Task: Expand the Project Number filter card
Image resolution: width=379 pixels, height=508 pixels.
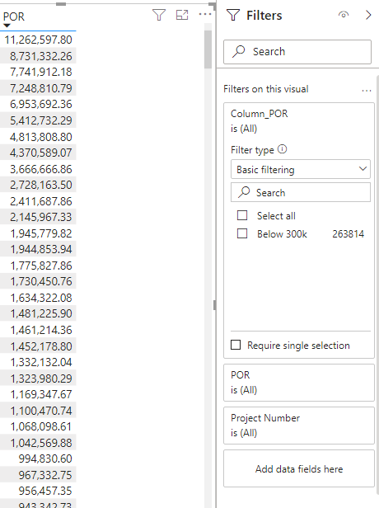Action: click(299, 426)
